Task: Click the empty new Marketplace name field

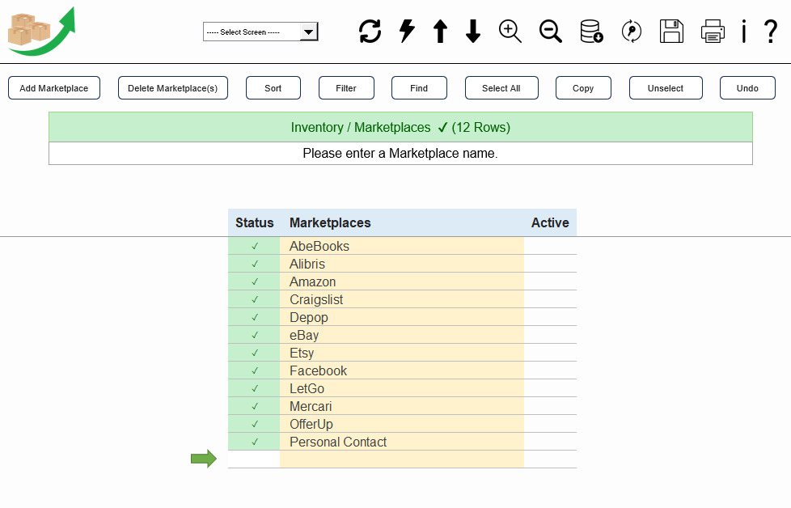Action: pos(401,459)
